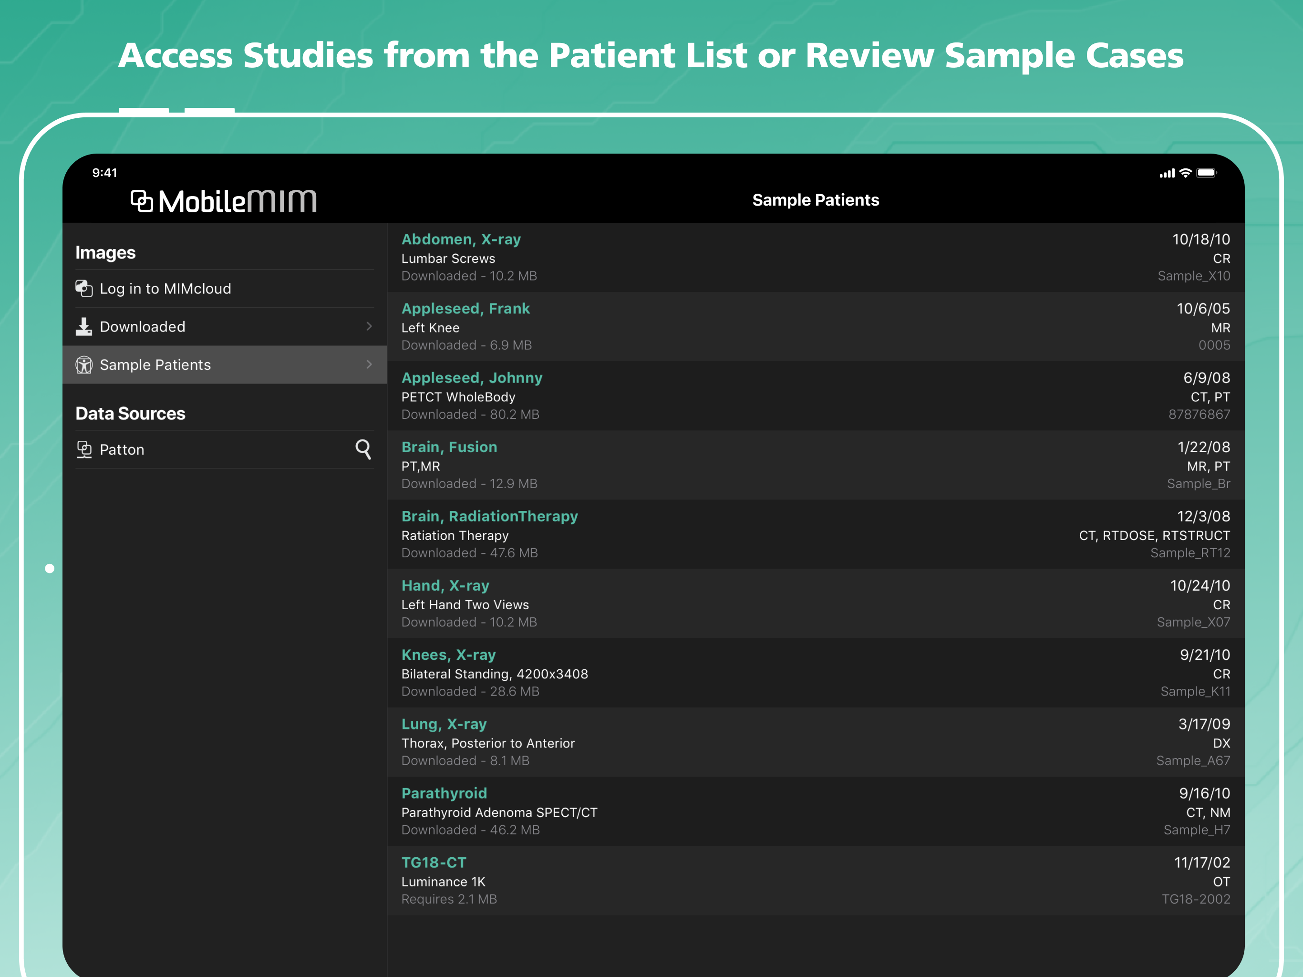The image size is (1303, 977).
Task: Click the Patton data source icon
Action: pos(83,449)
